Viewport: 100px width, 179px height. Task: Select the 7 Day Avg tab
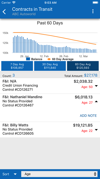pyautogui.click(x=17, y=66)
